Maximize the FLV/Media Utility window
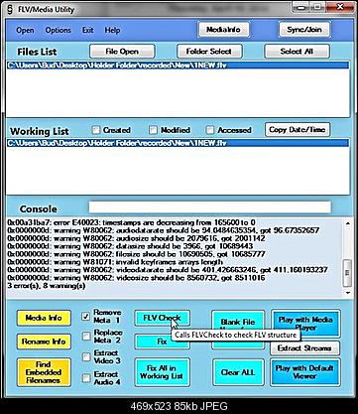 coord(316,6)
